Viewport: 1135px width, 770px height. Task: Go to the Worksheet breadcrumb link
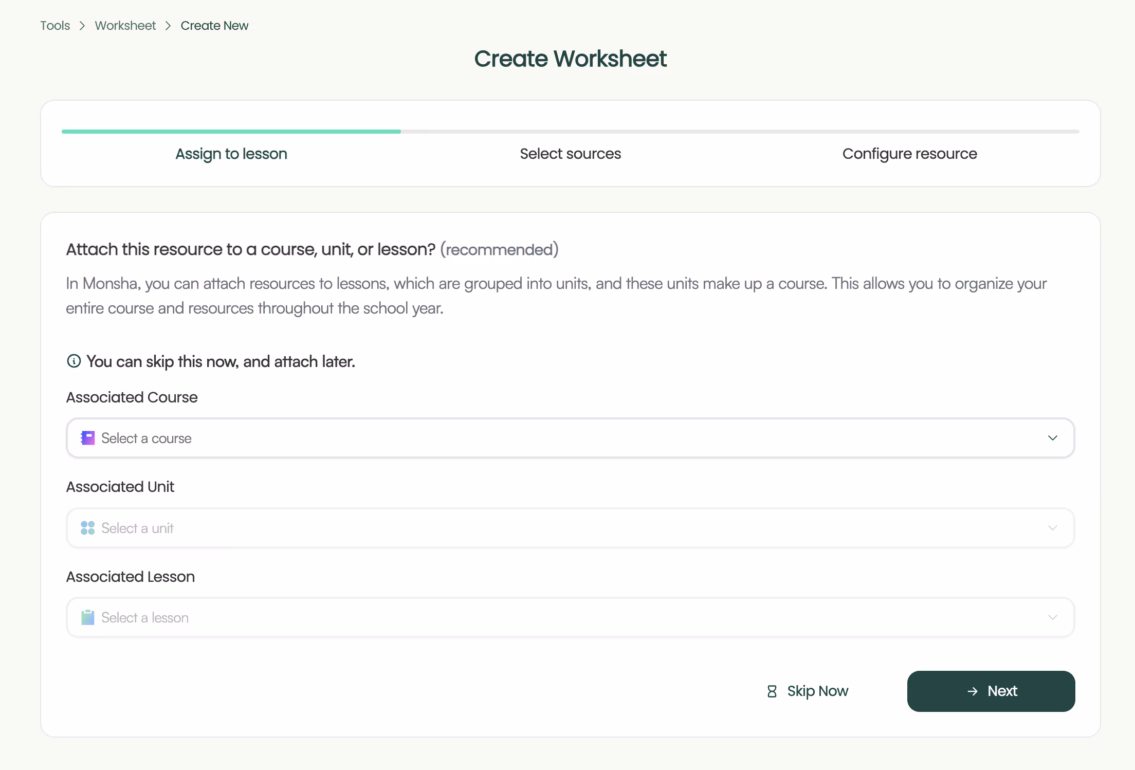tap(125, 26)
